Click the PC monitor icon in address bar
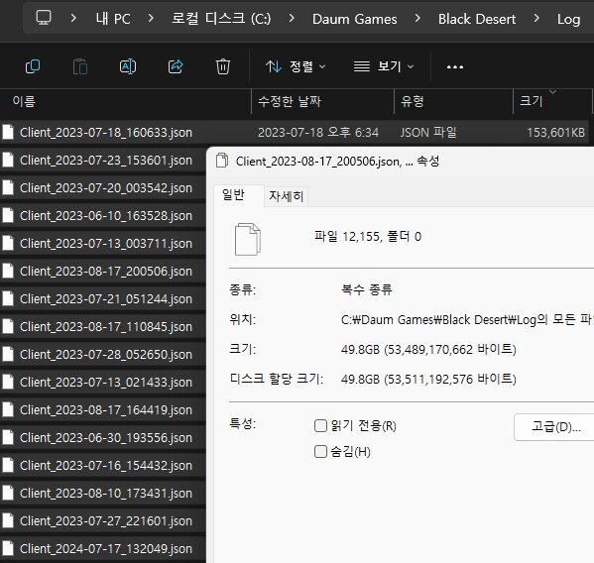This screenshot has height=563, width=594. (44, 18)
